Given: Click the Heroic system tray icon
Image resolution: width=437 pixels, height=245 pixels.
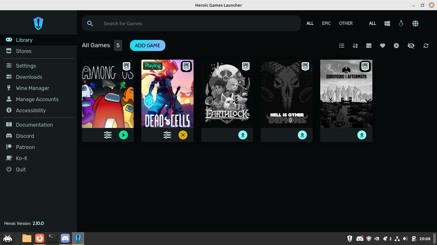Looking at the screenshot, I should 350,239.
